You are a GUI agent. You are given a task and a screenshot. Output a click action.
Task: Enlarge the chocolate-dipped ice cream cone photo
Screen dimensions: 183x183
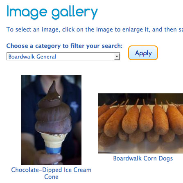51,120
